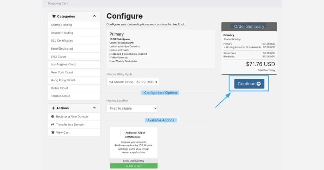Click the Toronto Cloud category

click(x=60, y=96)
